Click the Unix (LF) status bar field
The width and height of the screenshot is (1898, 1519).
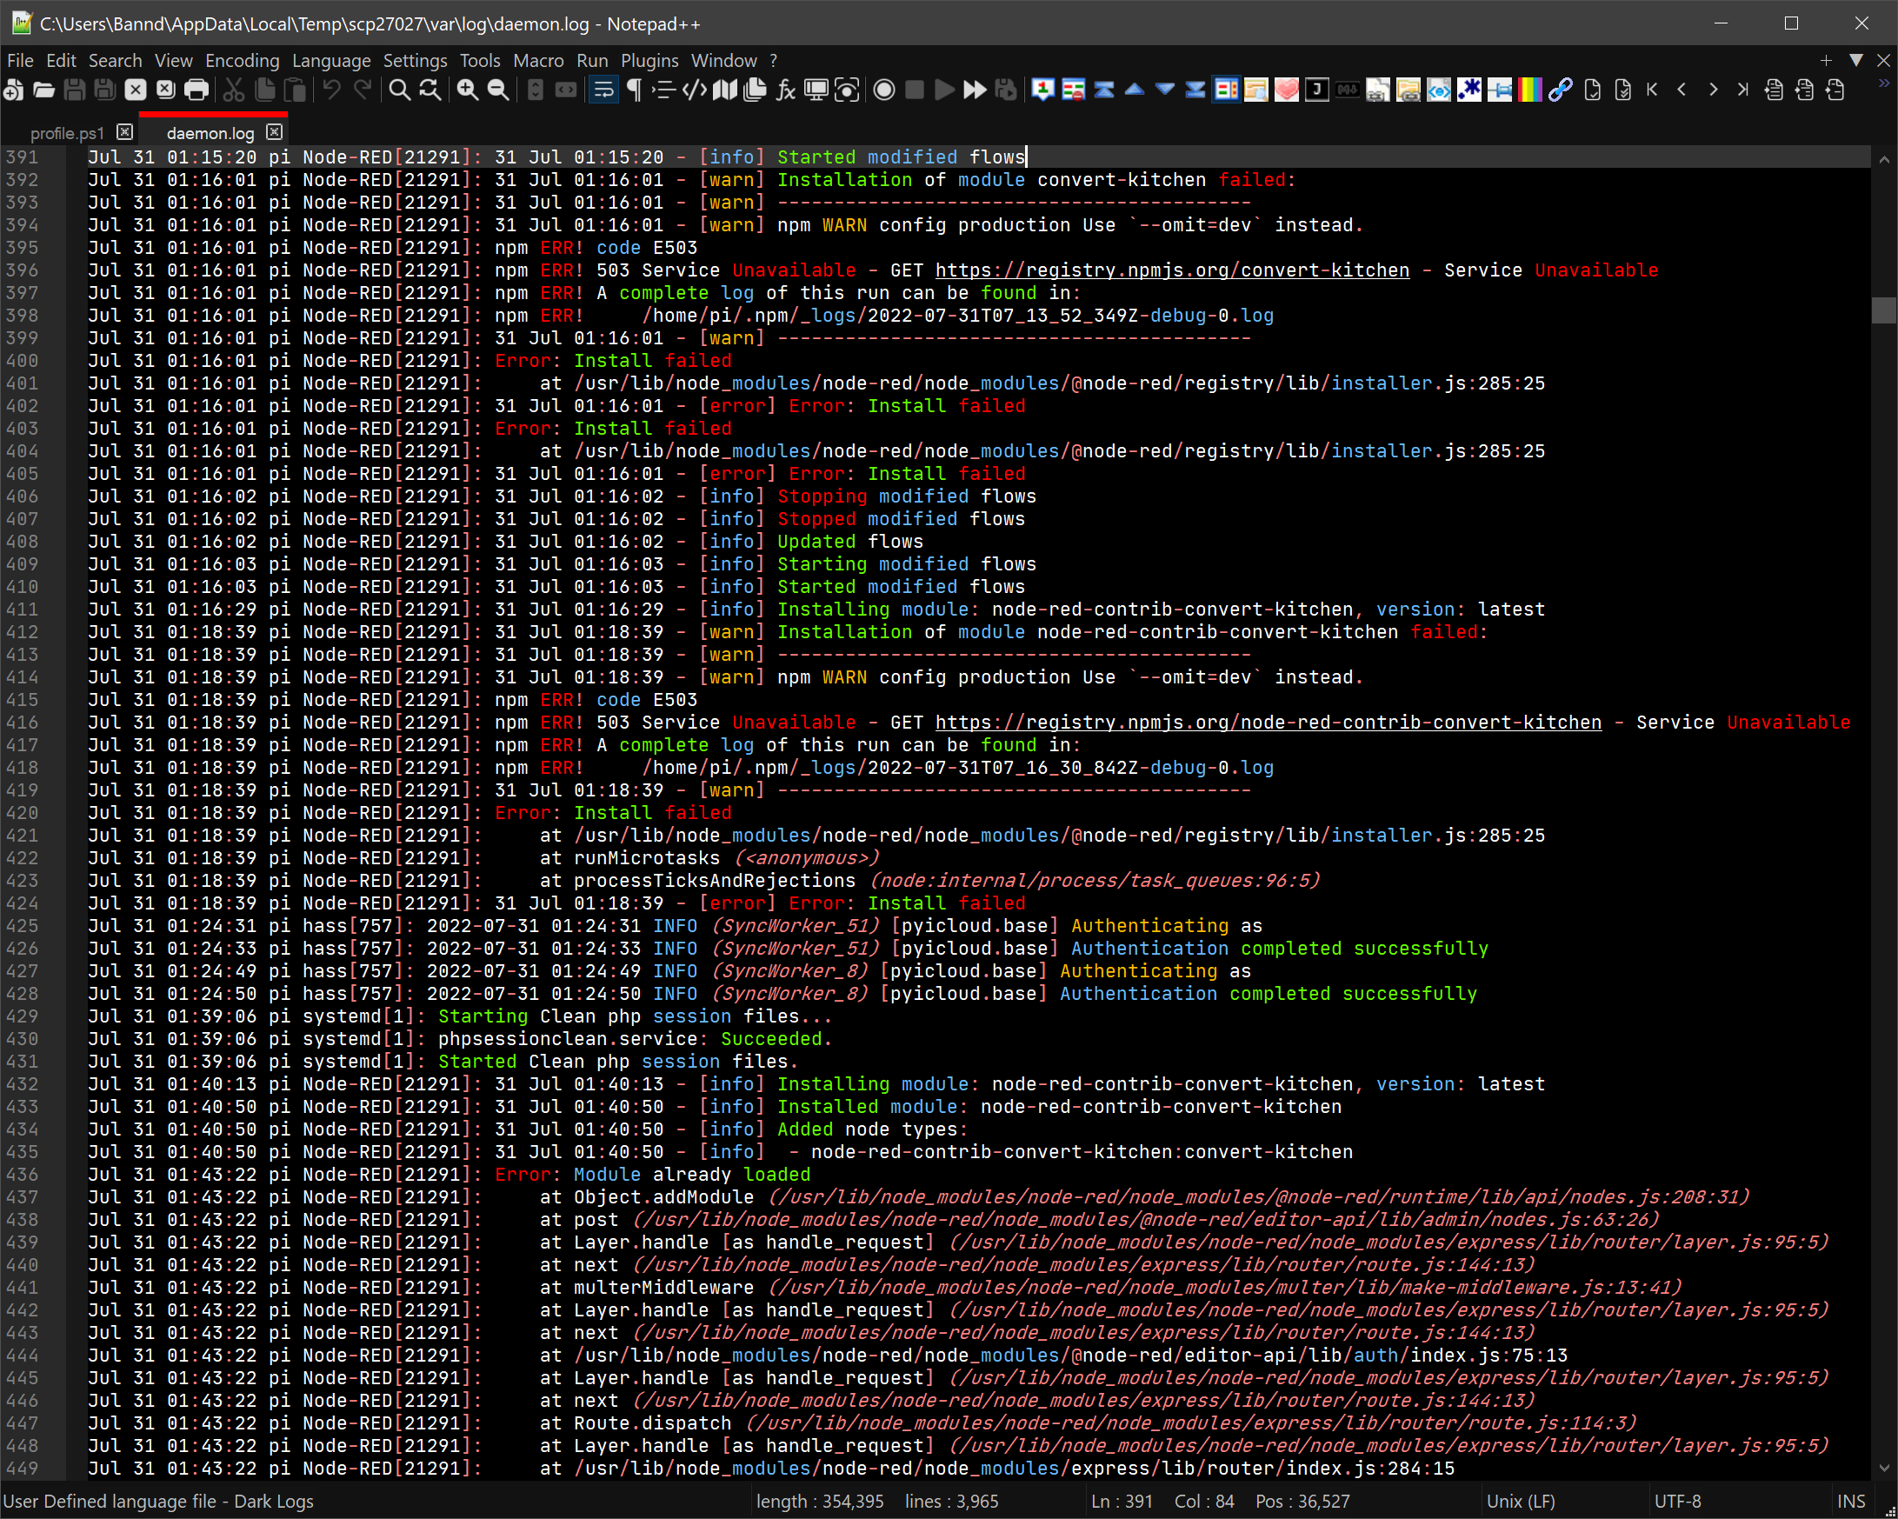click(1521, 1502)
